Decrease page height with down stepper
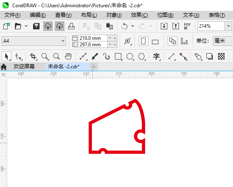 (x=110, y=45)
